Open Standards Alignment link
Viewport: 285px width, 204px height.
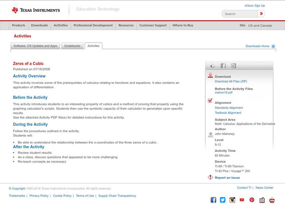point(229,108)
